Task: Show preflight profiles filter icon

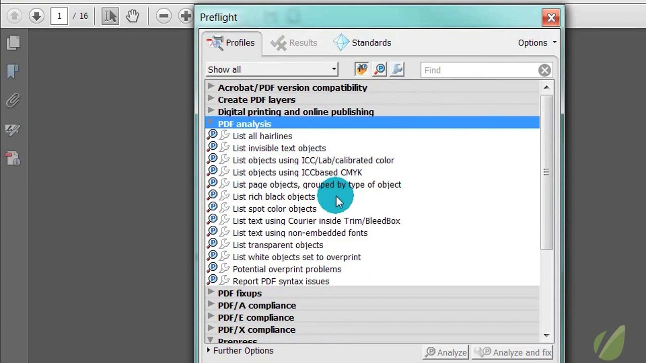Action: [x=361, y=69]
